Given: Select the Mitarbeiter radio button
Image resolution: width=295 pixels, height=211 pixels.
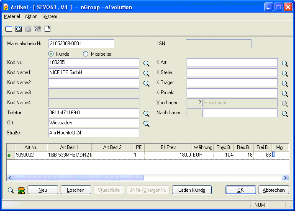Looking at the screenshot, I should tap(85, 54).
